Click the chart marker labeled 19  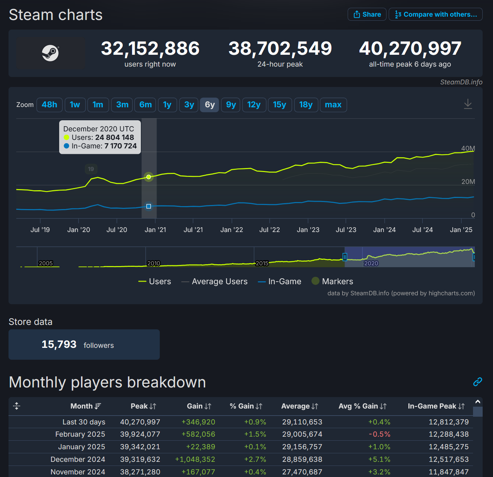click(x=91, y=169)
